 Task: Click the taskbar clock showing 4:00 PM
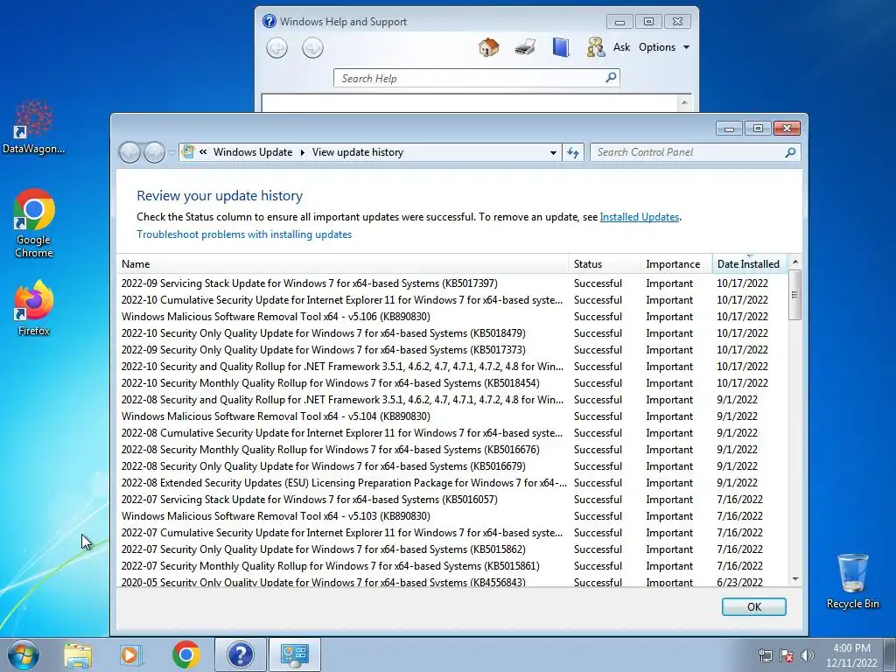(x=851, y=655)
